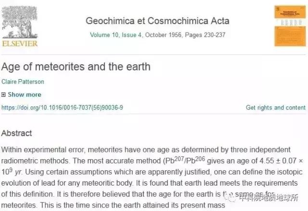
Task: Click the Elsevier tree logo
Action: 20,20
